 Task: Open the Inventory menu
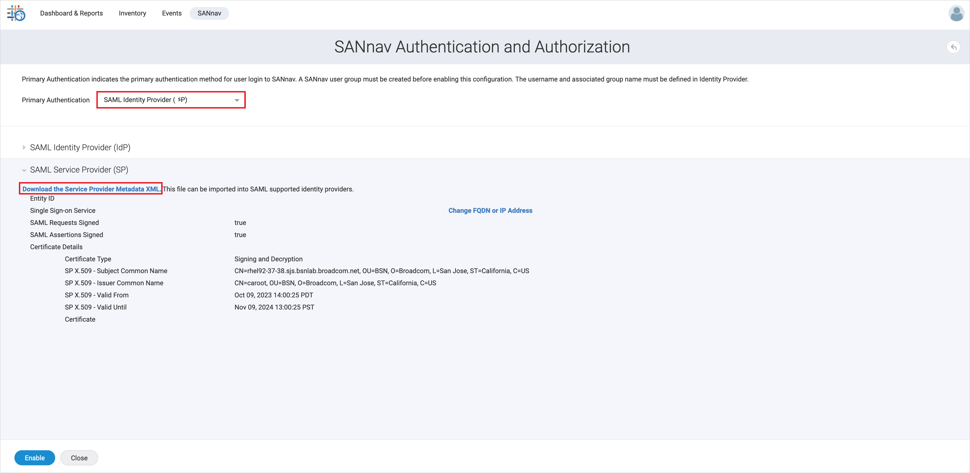132,13
